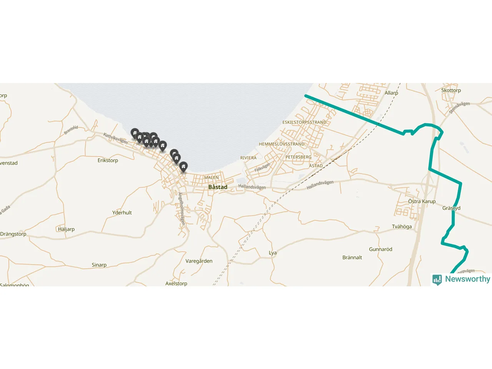Click the teal boundary line's coastal end
Screen dimensions: 492x369
pyautogui.click(x=306, y=95)
